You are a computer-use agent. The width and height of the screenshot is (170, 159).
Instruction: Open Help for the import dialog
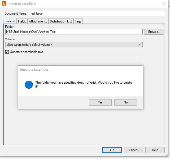coord(155,150)
